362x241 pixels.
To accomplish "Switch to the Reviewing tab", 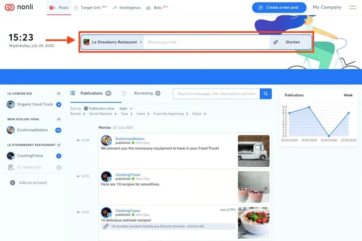I will pyautogui.click(x=141, y=93).
